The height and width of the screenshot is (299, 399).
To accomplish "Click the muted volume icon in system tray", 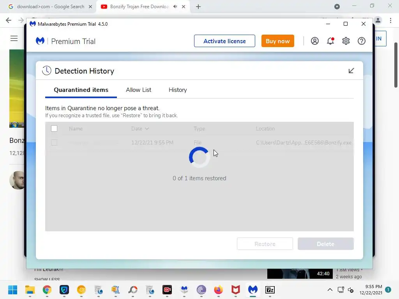I will click(351, 290).
